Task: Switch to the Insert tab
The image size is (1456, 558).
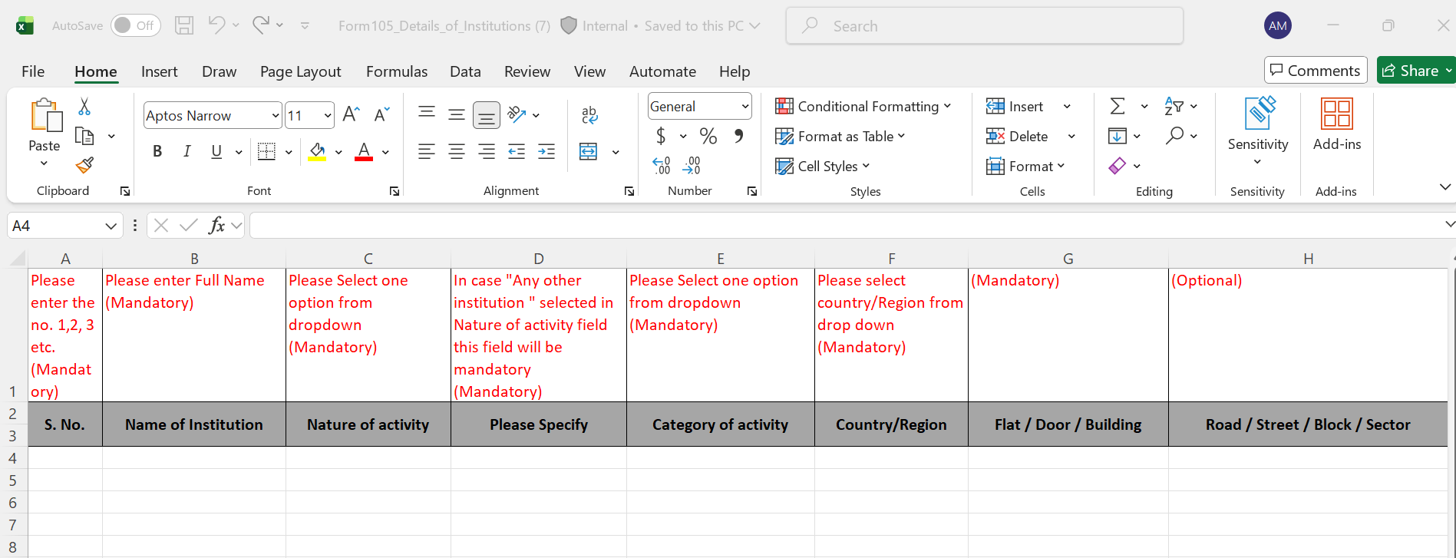Action: [160, 71]
